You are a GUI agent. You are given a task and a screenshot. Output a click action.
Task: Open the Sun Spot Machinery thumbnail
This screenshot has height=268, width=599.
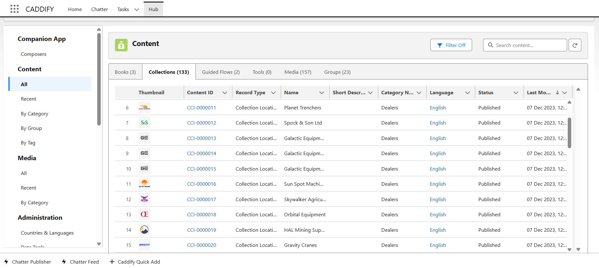pos(144,184)
